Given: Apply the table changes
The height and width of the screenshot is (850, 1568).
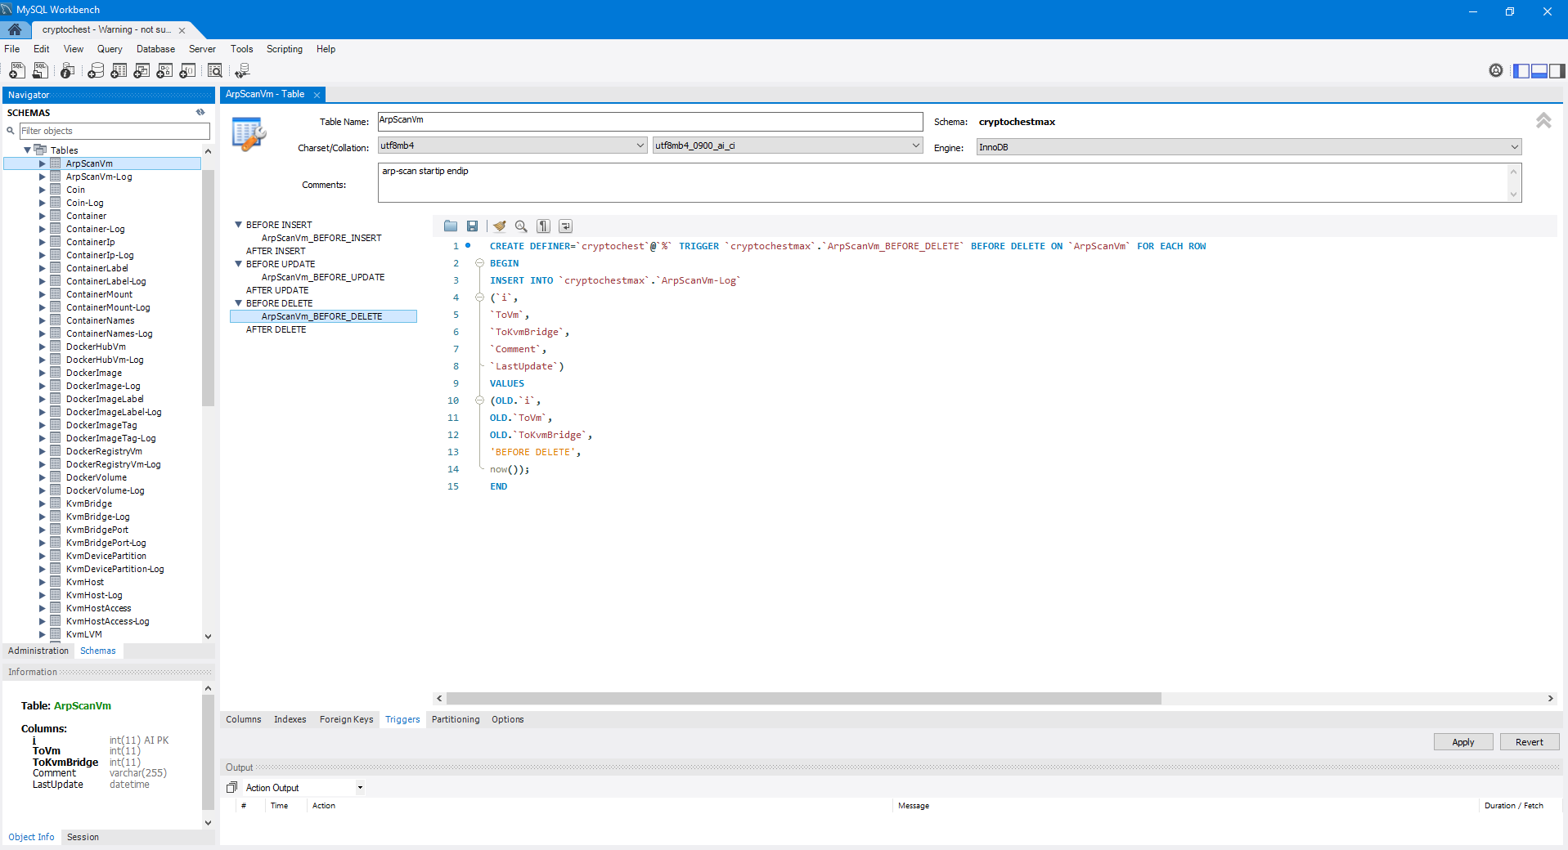Looking at the screenshot, I should point(1463,742).
